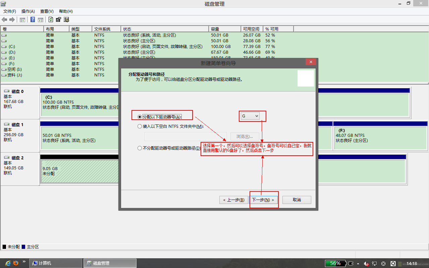
Task: Click the 磁盘 2 disk icon
Action: 7,158
